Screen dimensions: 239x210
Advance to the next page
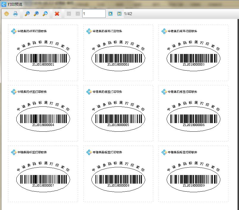tap(110, 14)
